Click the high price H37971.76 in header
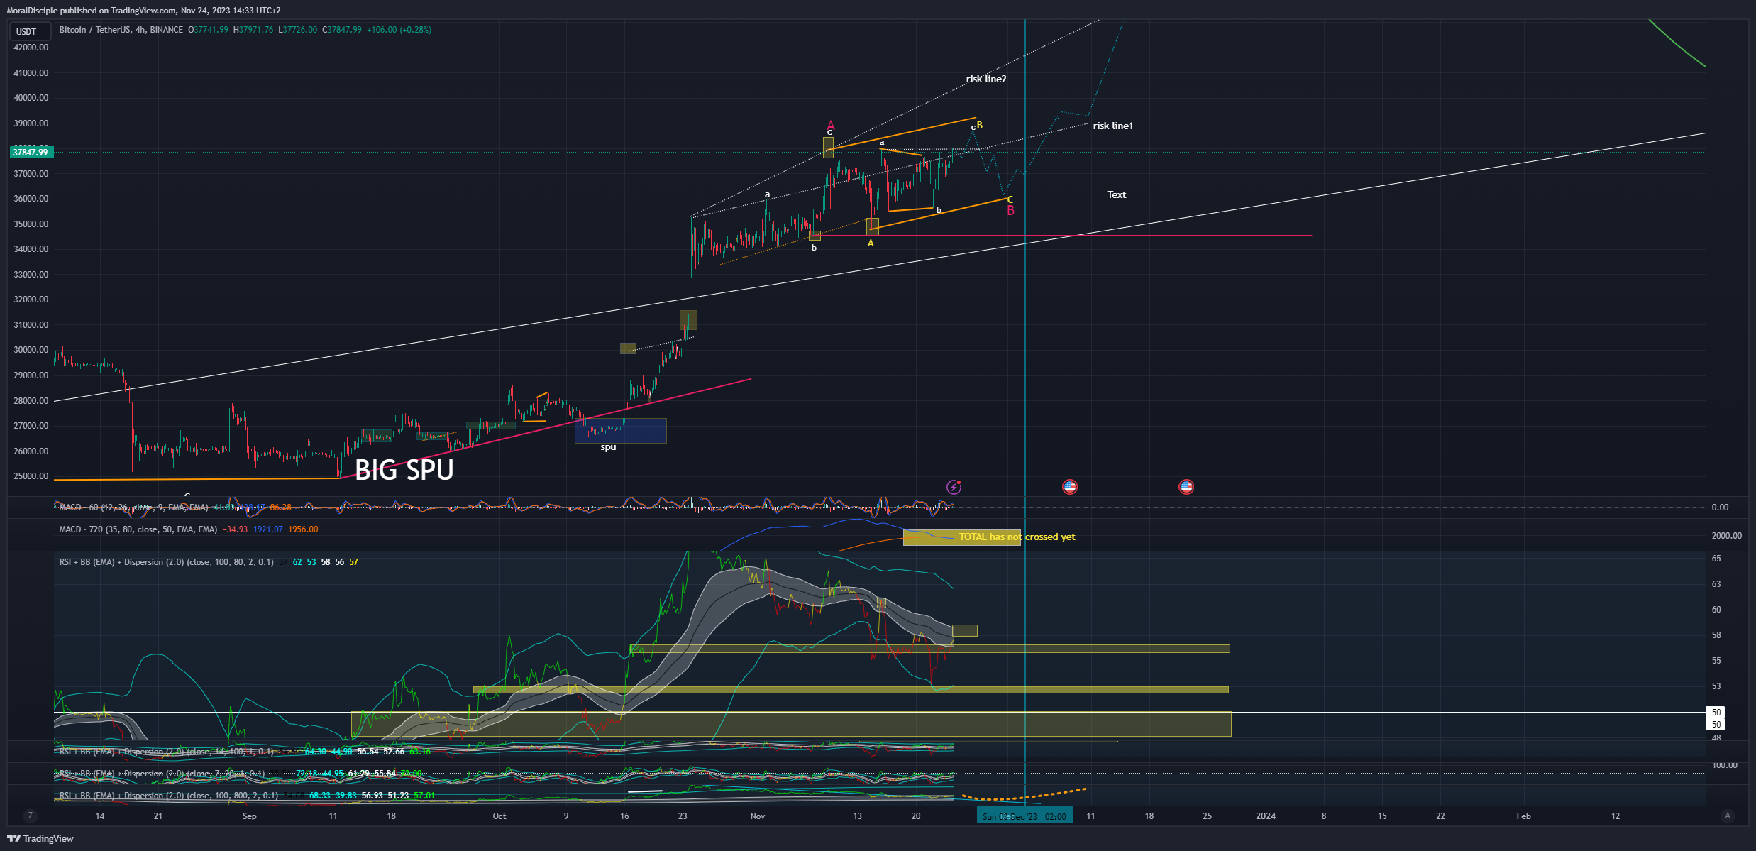Screen dimensions: 1756x851 [253, 30]
